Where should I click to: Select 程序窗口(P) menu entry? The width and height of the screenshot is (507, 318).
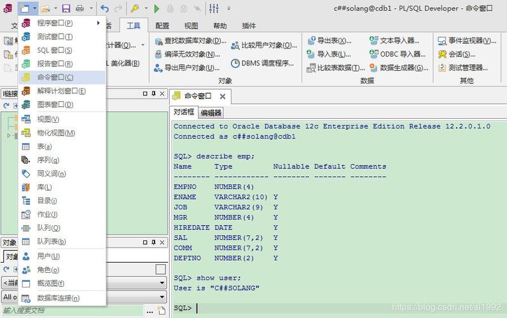(62, 23)
